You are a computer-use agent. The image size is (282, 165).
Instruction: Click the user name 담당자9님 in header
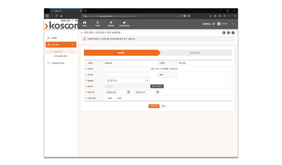coord(207,24)
